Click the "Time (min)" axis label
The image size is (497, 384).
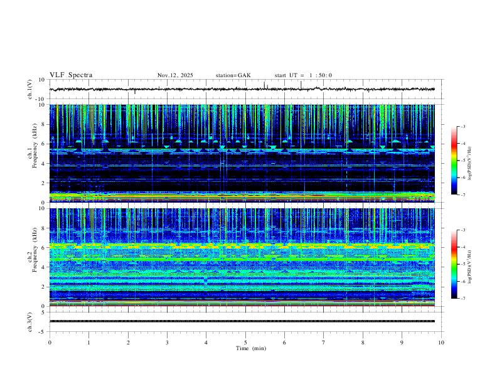(251, 348)
